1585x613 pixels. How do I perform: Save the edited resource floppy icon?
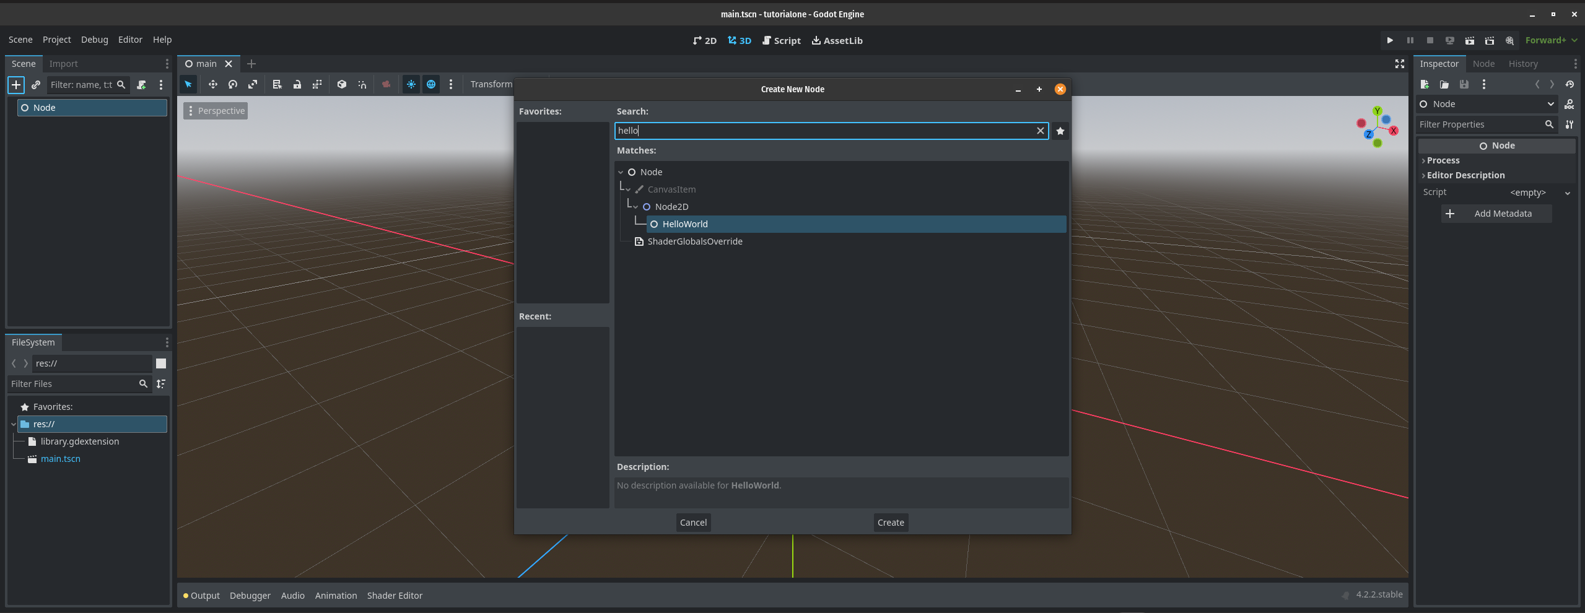[1464, 84]
